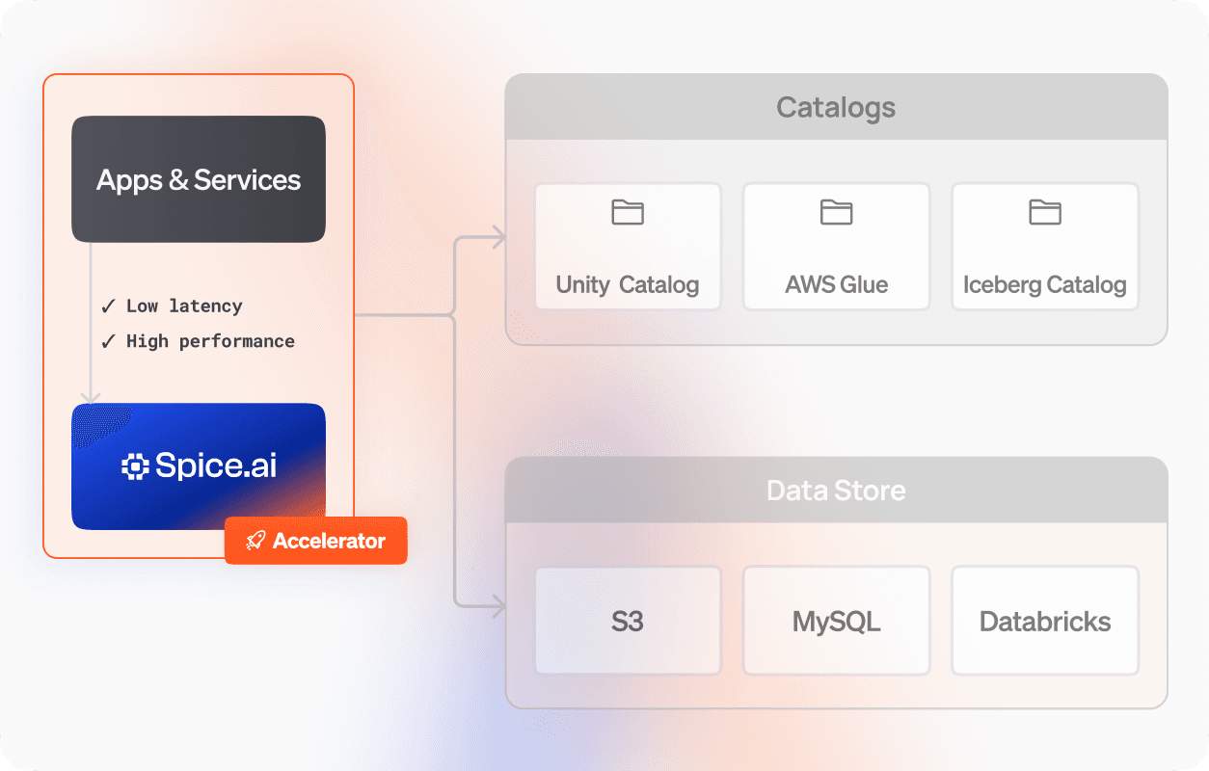Click the rocket icon on Accelerator badge

point(255,541)
